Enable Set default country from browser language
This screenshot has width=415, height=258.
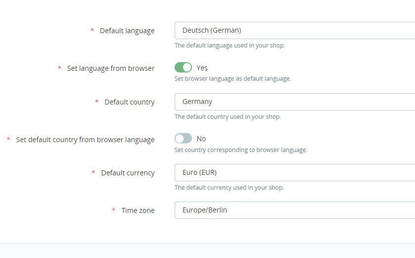183,138
